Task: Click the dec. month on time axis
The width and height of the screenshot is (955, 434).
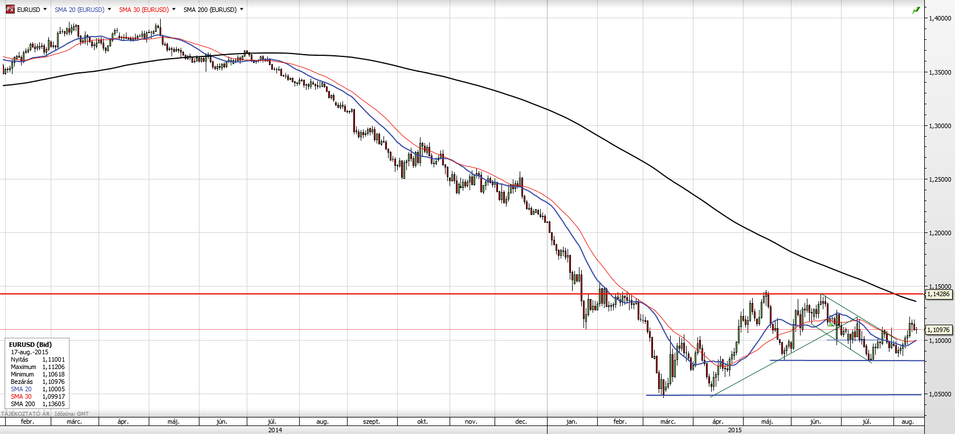Action: tap(521, 421)
